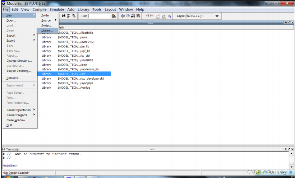Open the Library menu in menu bar
This screenshot has width=295, height=178.
(x=83, y=9)
